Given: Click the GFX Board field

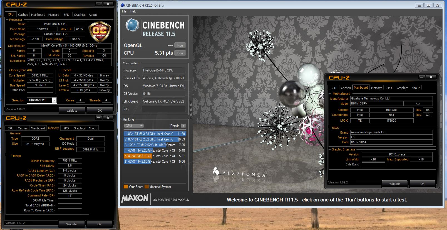Looking at the screenshot, I should tap(163, 101).
